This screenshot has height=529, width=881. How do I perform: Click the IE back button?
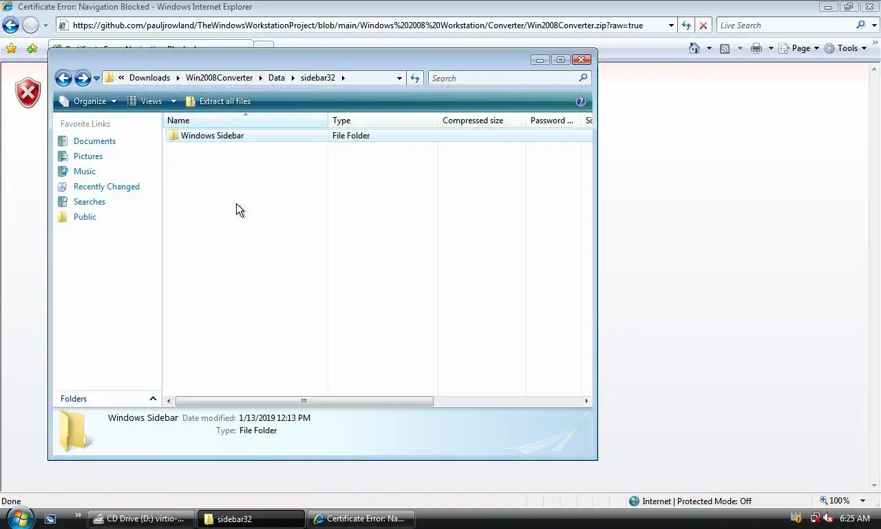[10, 25]
